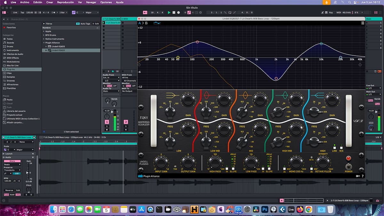Open Google Chrome from the Dock
This screenshot has width=384, height=216.
[308, 210]
